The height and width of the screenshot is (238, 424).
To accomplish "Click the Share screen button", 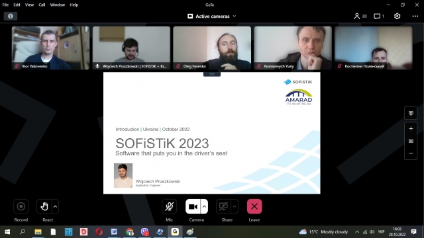I will coord(223,207).
